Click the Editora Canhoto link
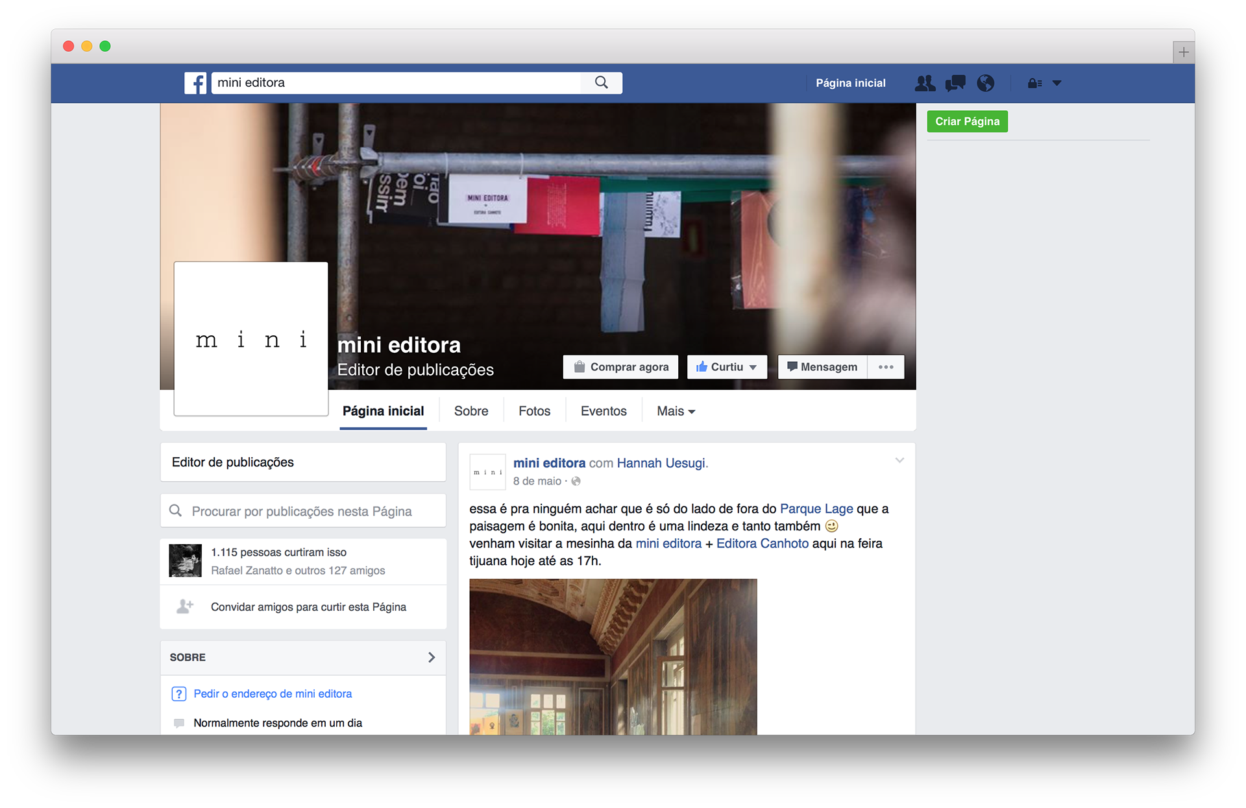This screenshot has height=808, width=1246. point(763,543)
